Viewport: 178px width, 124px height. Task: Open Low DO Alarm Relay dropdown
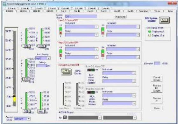pos(134,81)
